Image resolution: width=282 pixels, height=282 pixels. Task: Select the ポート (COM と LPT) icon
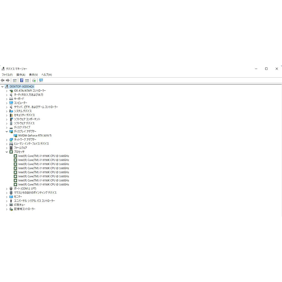pyautogui.click(x=11, y=189)
